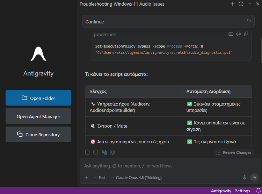Click the file icon above chat input
The height and width of the screenshot is (194, 262).
(x=88, y=152)
